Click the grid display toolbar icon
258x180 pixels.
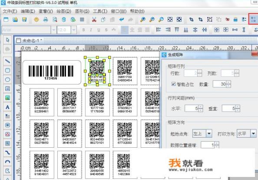pos(82,20)
